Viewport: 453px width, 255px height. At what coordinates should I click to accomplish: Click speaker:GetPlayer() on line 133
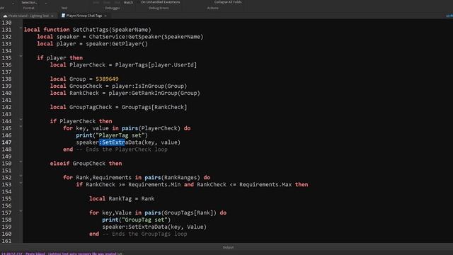(117, 44)
